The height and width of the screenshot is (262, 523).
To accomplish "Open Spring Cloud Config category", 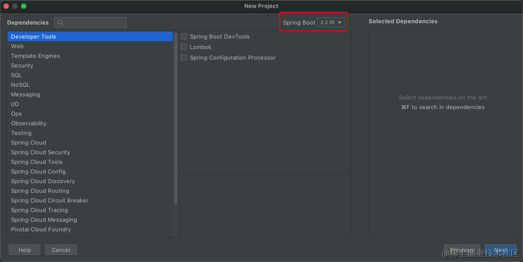I will click(x=90, y=171).
